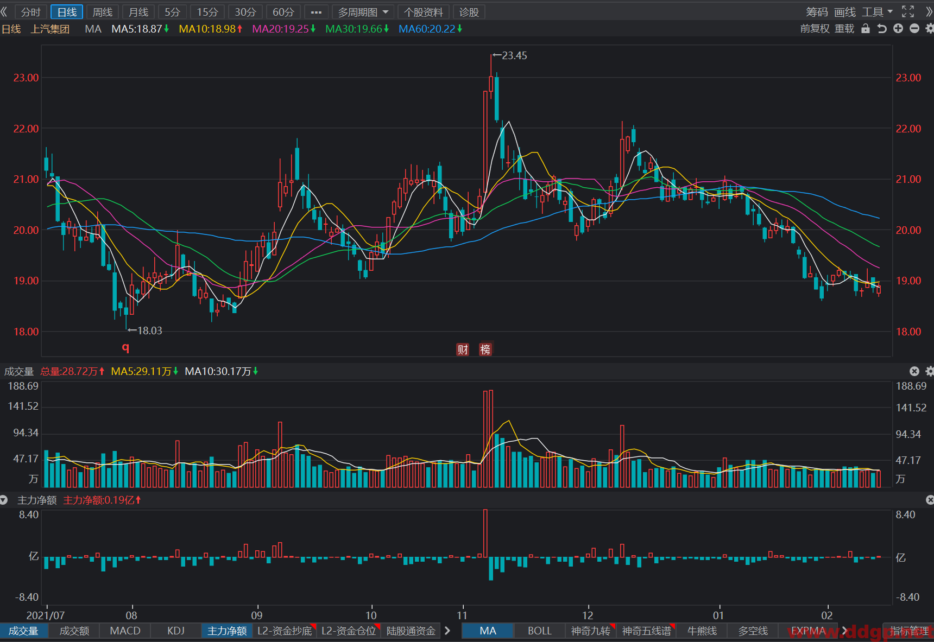Collapse 主力净额 panel with round arrow
This screenshot has width=934, height=642.
(x=4, y=500)
